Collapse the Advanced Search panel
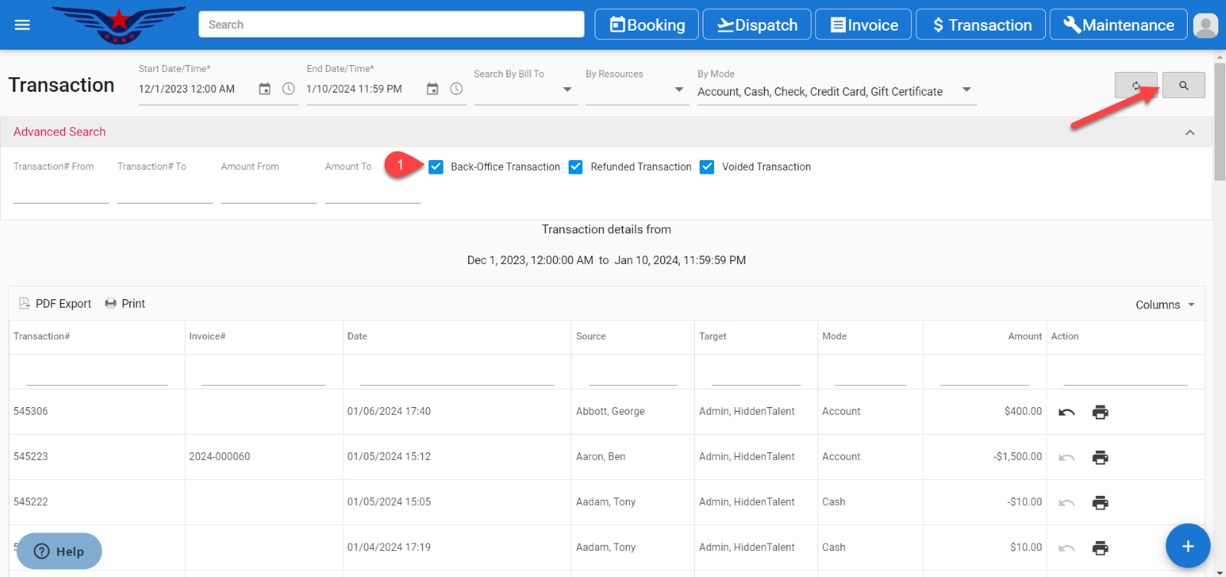Screen dimensions: 1226x577 tap(1189, 132)
